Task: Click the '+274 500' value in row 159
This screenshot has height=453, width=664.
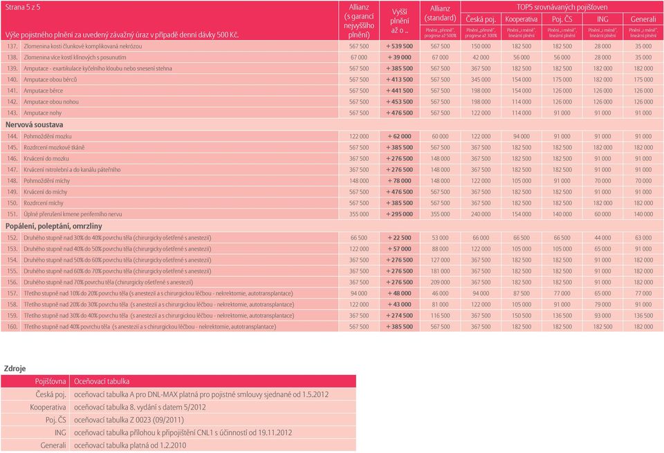Action: [399, 316]
